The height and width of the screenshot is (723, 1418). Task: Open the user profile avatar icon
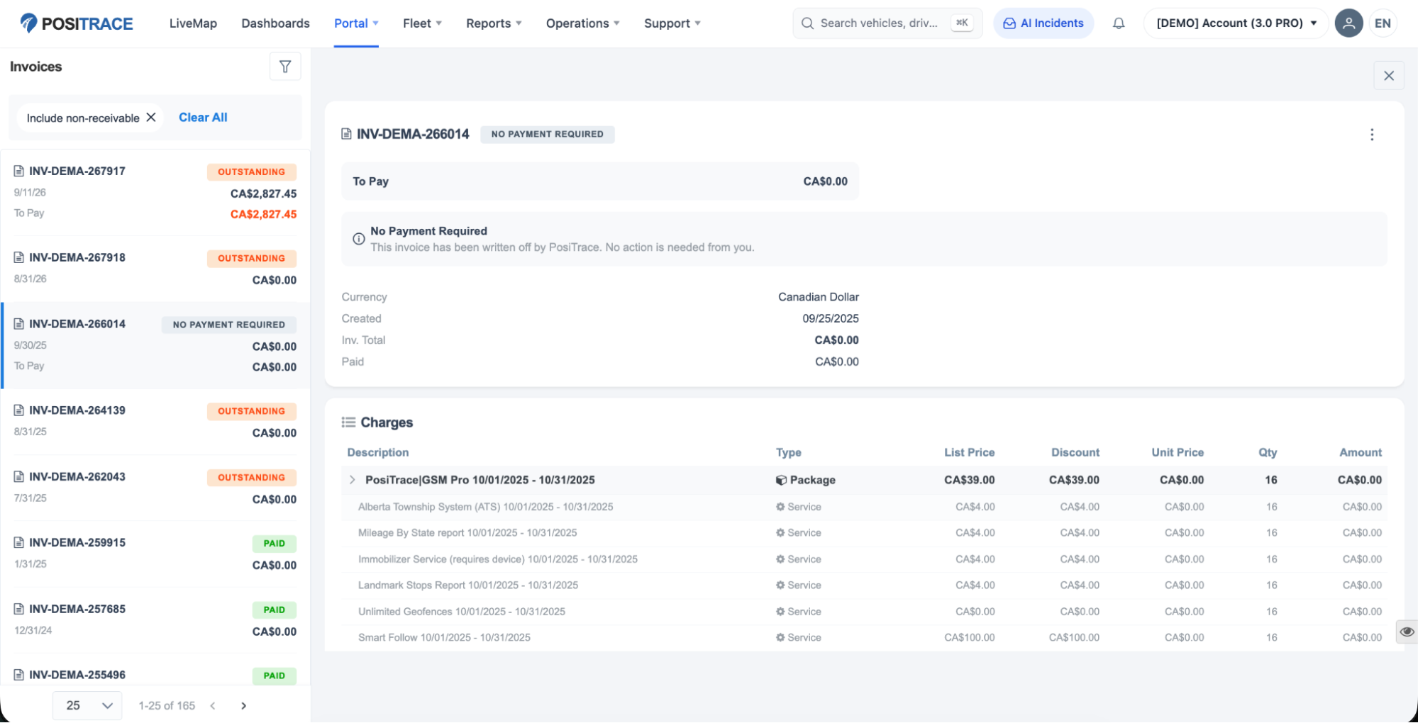point(1348,23)
